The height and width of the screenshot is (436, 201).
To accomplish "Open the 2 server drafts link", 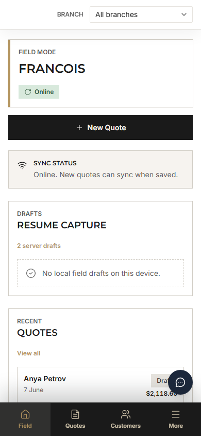I will point(39,246).
